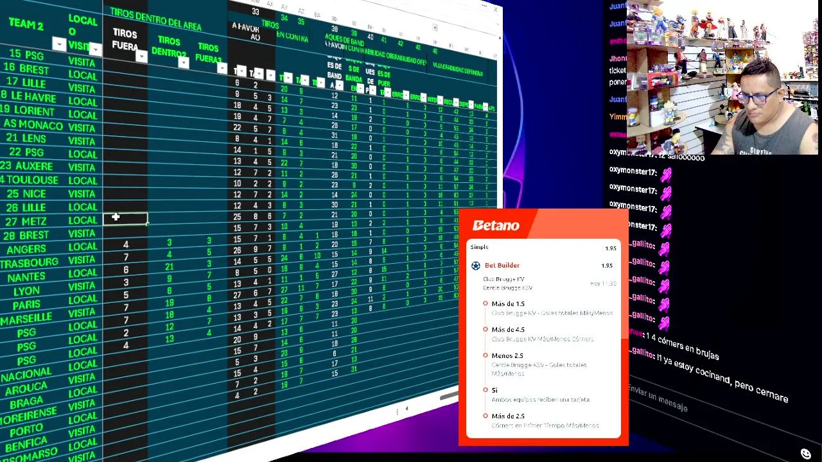
Task: Select the '25 NICE' team cell
Action: coord(26,194)
